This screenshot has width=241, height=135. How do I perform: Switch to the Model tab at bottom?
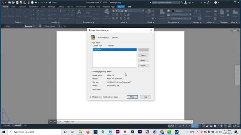pos(7,125)
